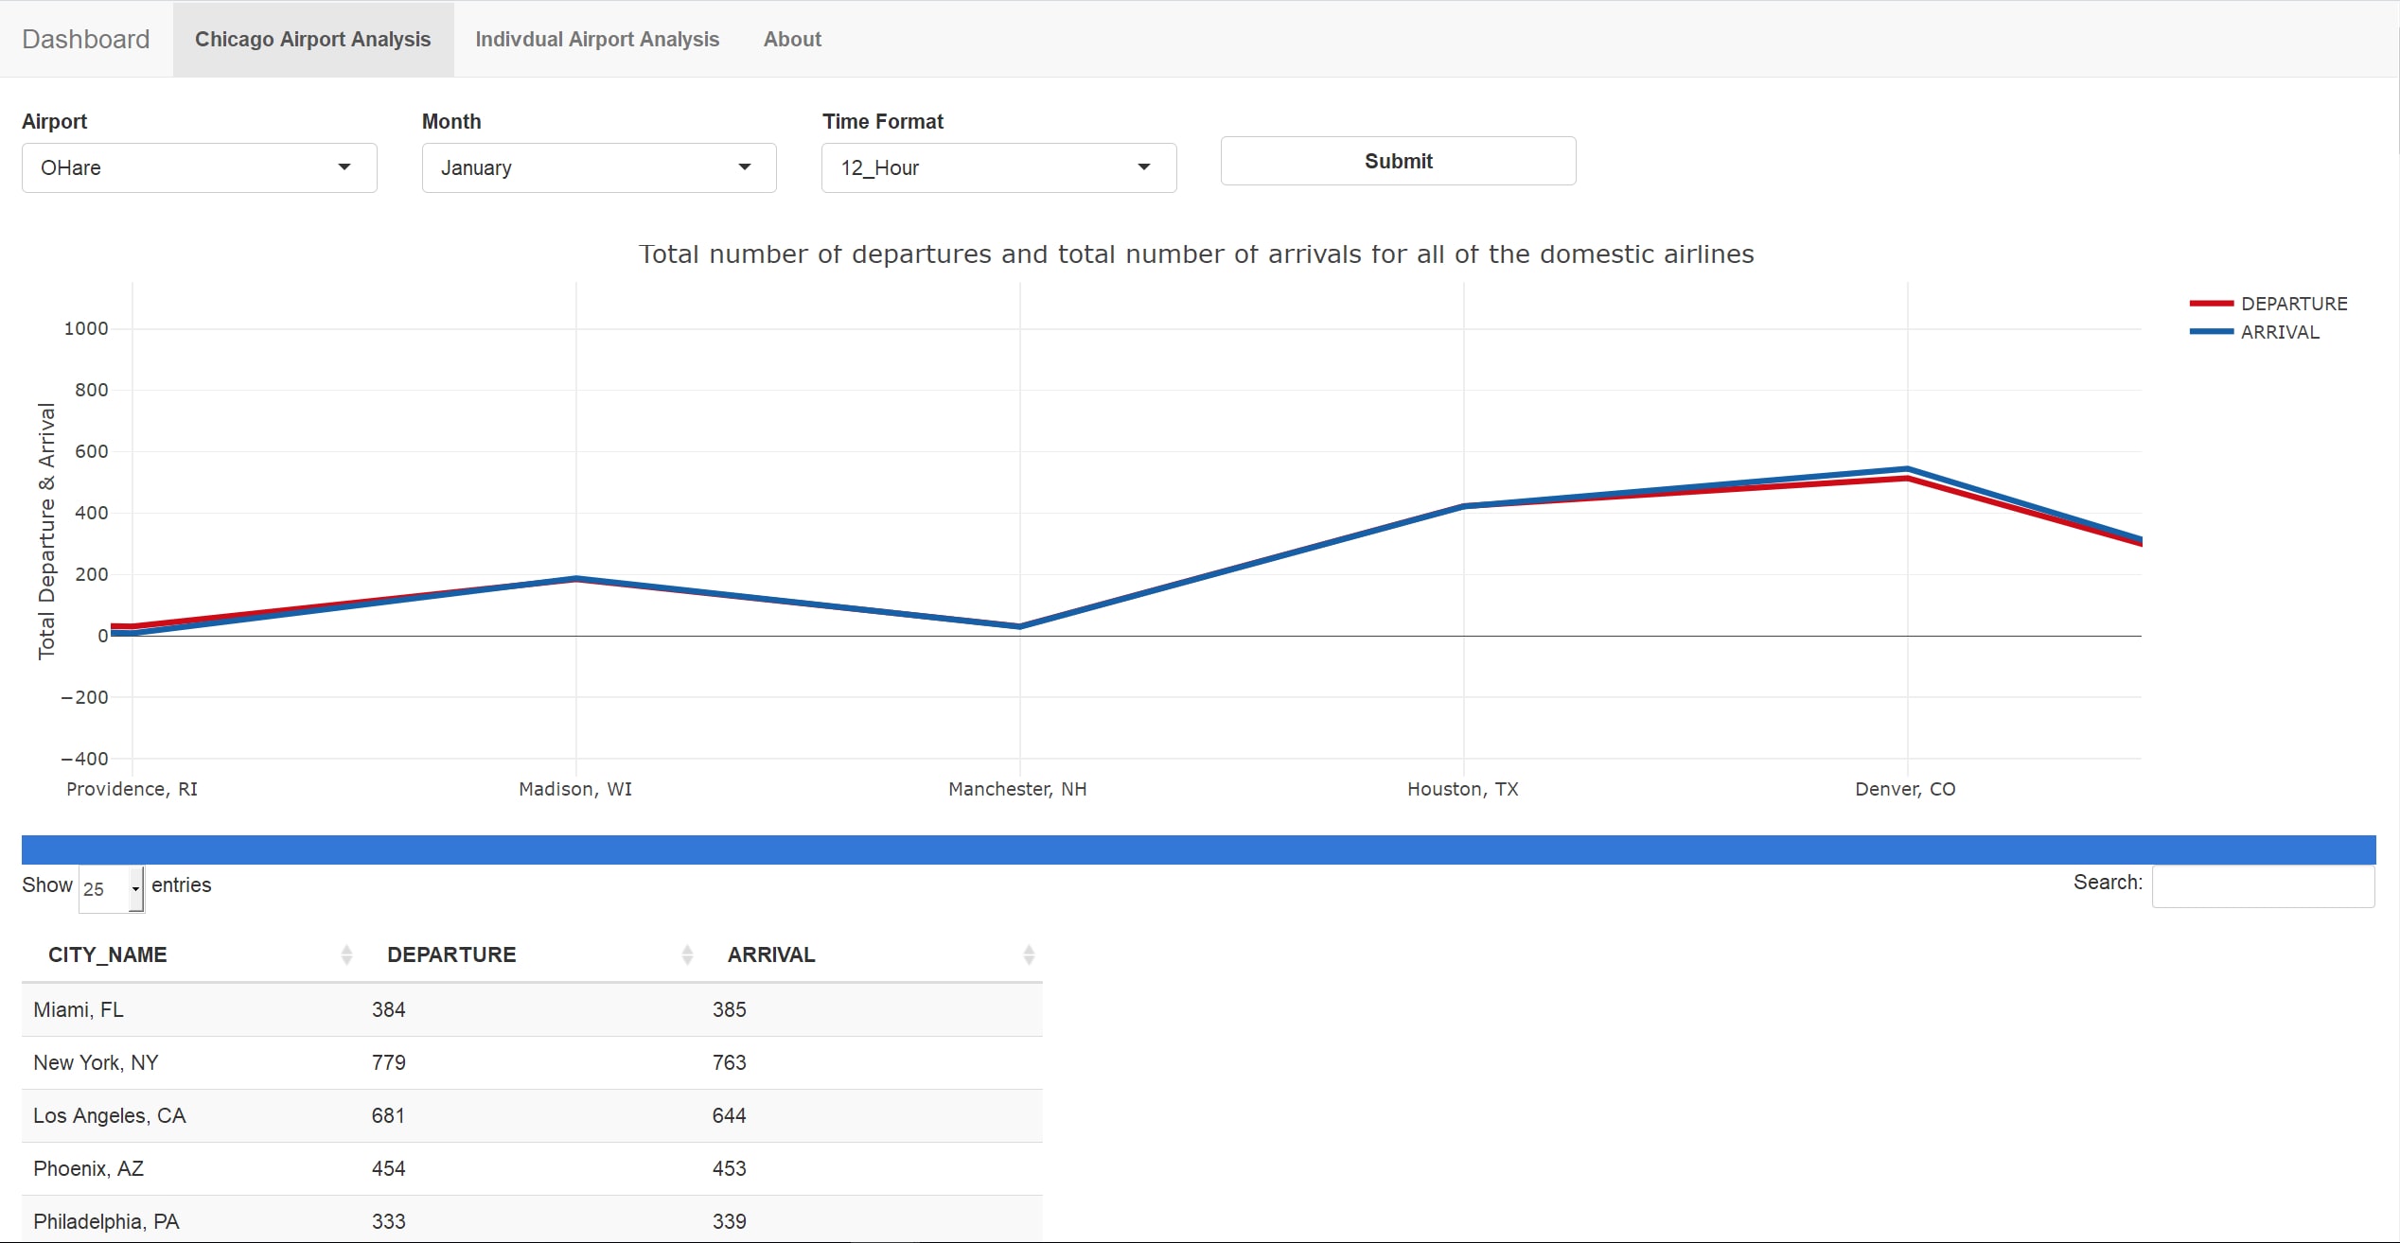Go to the About tab
The height and width of the screenshot is (1243, 2400).
pyautogui.click(x=792, y=39)
